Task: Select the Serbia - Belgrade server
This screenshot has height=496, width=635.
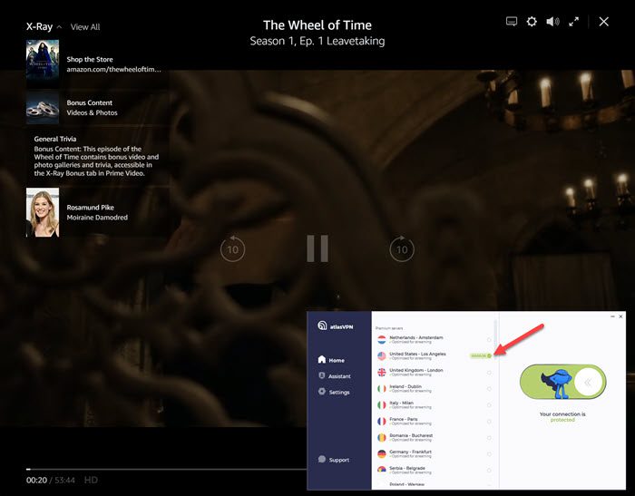Action: coord(435,470)
